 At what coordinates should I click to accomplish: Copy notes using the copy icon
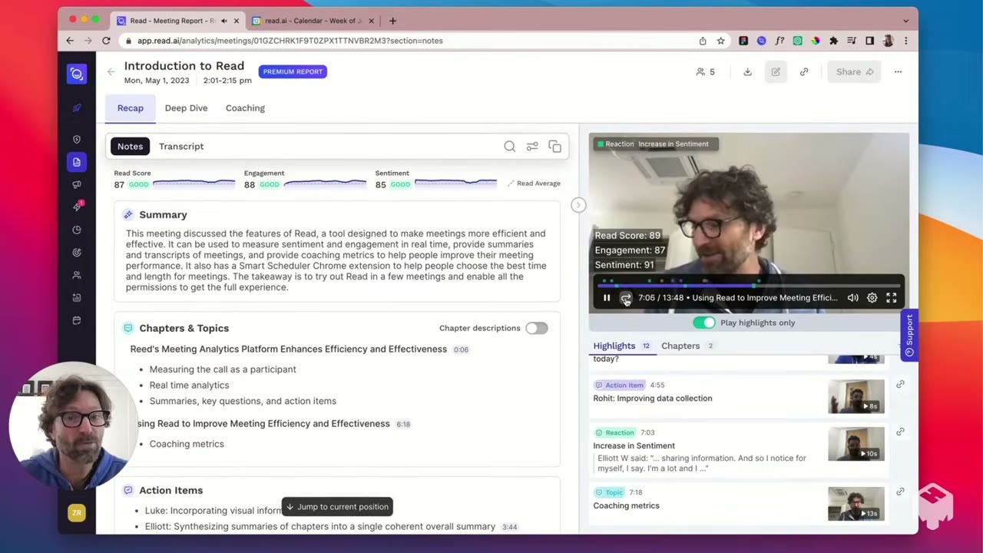[554, 147]
